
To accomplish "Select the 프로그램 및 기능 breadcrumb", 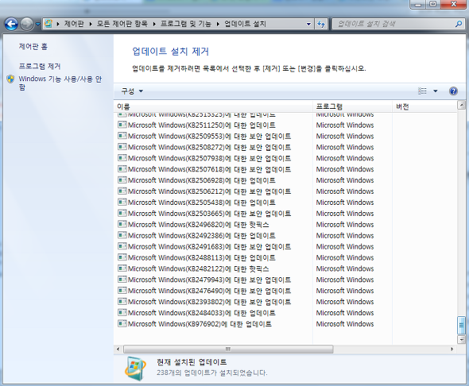I will point(186,24).
